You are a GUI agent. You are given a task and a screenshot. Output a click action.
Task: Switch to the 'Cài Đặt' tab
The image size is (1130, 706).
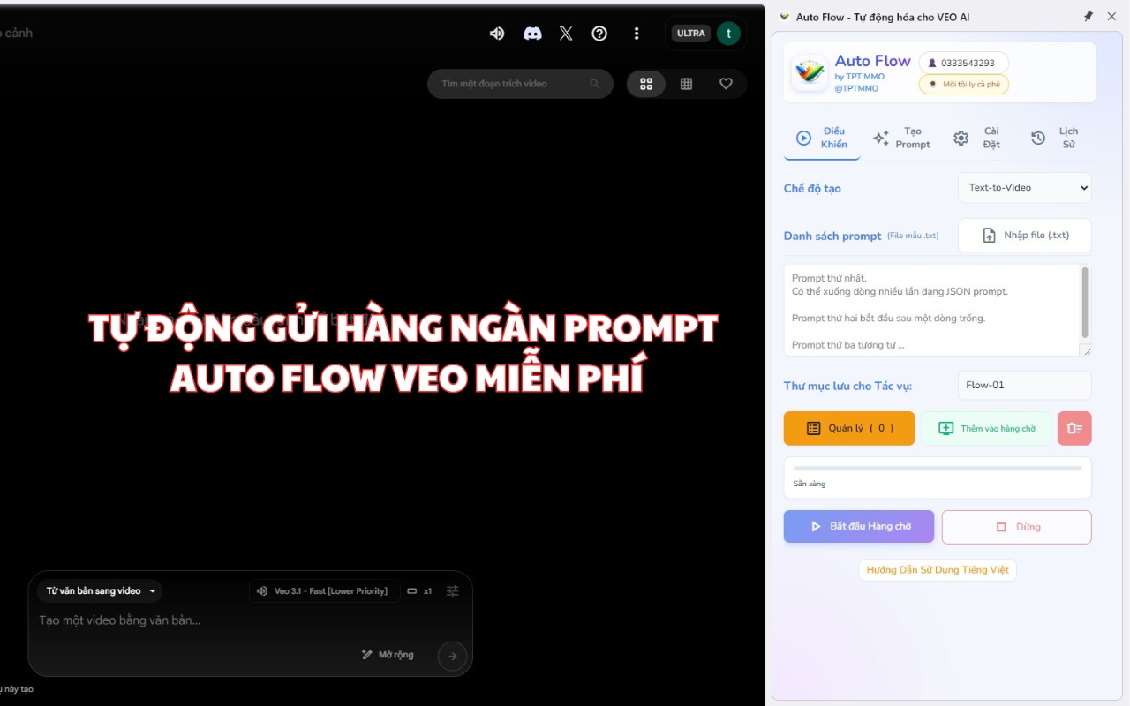pyautogui.click(x=978, y=139)
